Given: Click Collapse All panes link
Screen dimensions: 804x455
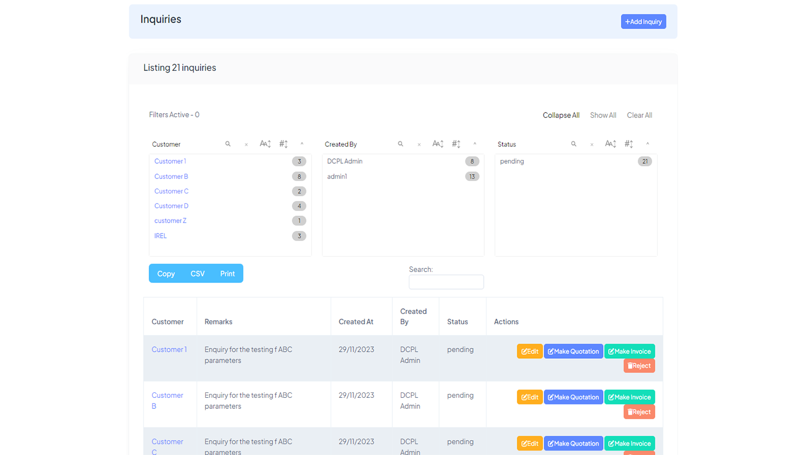Looking at the screenshot, I should click(561, 115).
